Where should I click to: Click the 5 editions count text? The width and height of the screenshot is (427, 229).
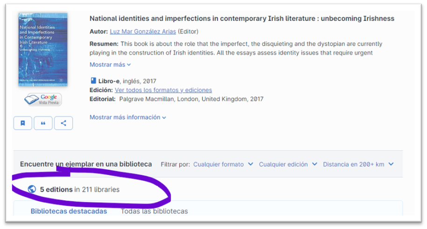(56, 189)
